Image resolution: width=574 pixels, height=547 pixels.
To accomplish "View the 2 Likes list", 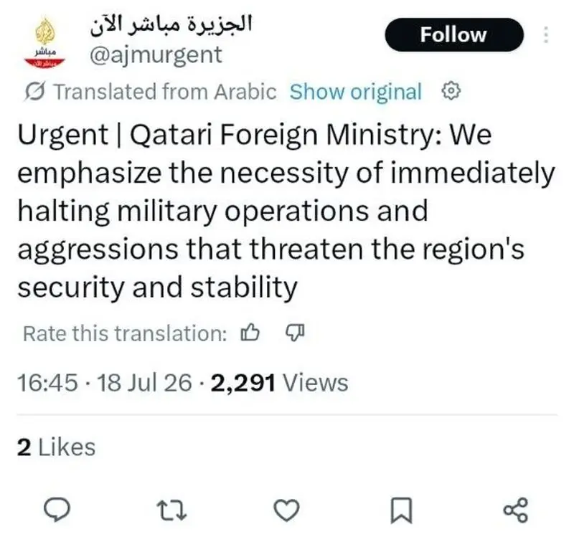I will tap(57, 447).
